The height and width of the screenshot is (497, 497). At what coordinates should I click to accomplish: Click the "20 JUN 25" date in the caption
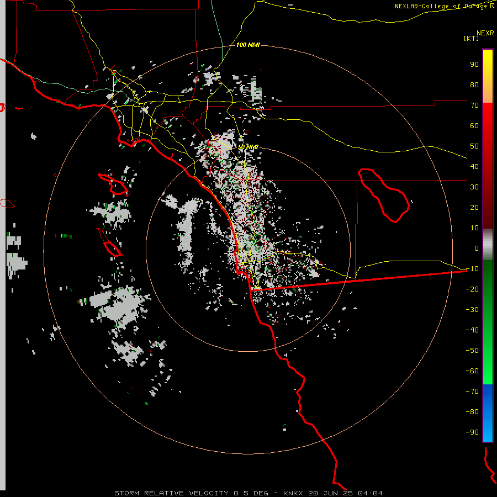coord(331,493)
